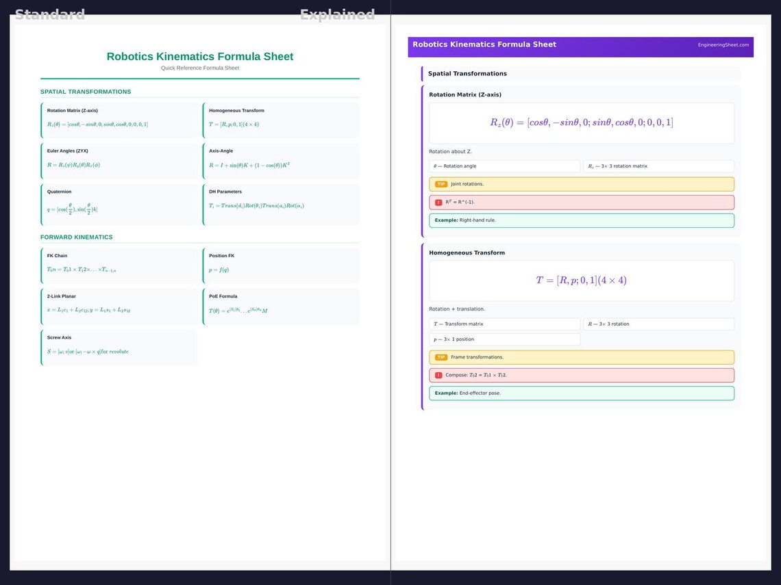
Task: Click the green "SPATIAL TRANSFORMATIONS" section heading
Action: click(x=86, y=92)
